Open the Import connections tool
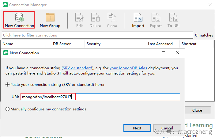The image size is (215, 138). point(138,20)
